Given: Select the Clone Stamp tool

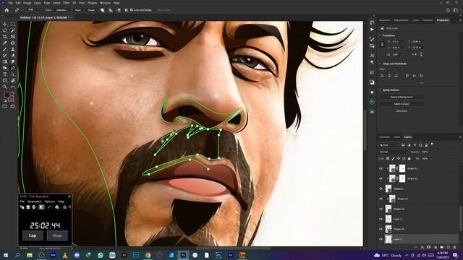Looking at the screenshot, I should click(x=13, y=49).
